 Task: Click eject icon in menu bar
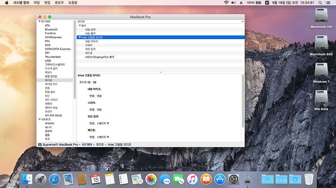pyautogui.click(x=241, y=3)
